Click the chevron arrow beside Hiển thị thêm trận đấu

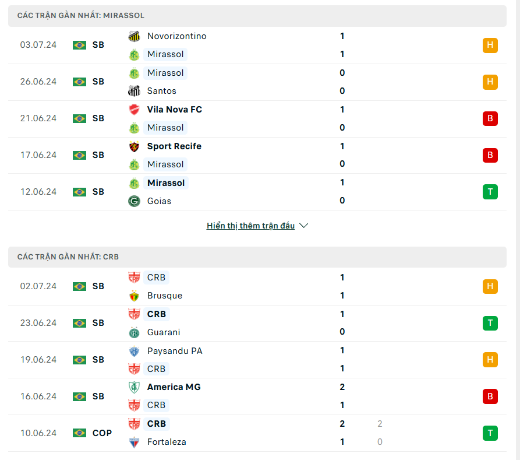click(304, 226)
